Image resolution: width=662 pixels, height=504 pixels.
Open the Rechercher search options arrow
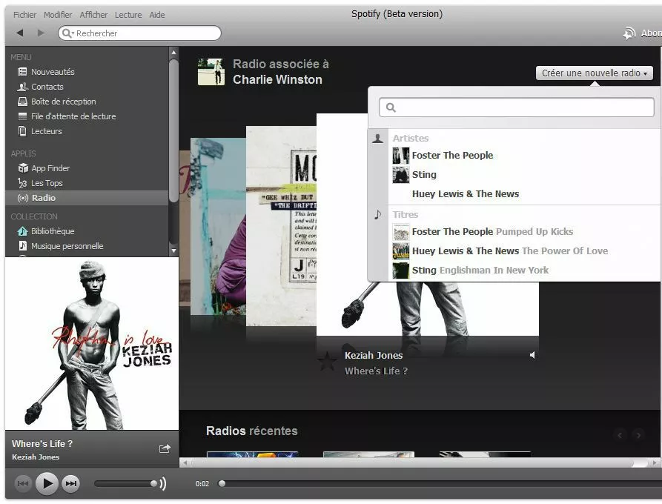pos(73,33)
